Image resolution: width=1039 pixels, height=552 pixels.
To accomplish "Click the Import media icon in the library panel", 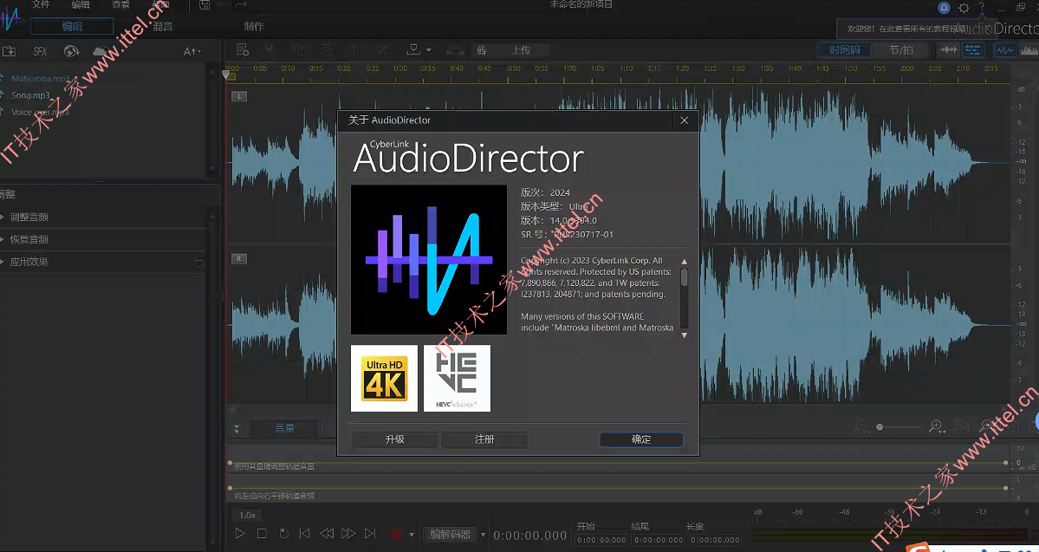I will click(9, 51).
